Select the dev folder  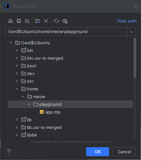pos(31,74)
